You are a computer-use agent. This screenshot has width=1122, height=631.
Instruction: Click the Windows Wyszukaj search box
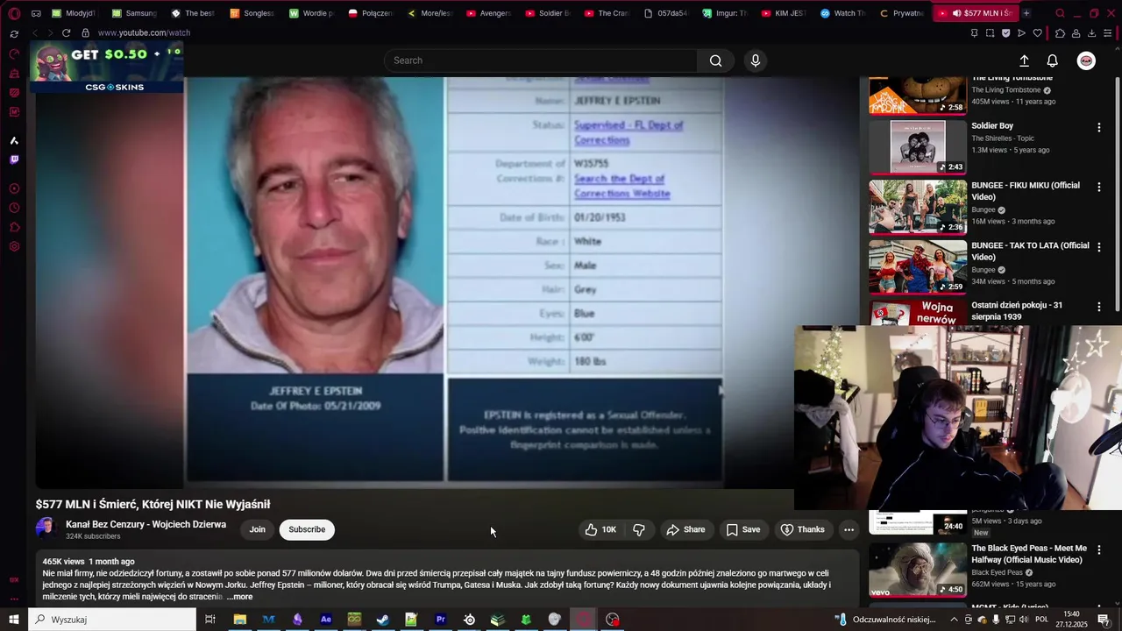[x=112, y=620]
